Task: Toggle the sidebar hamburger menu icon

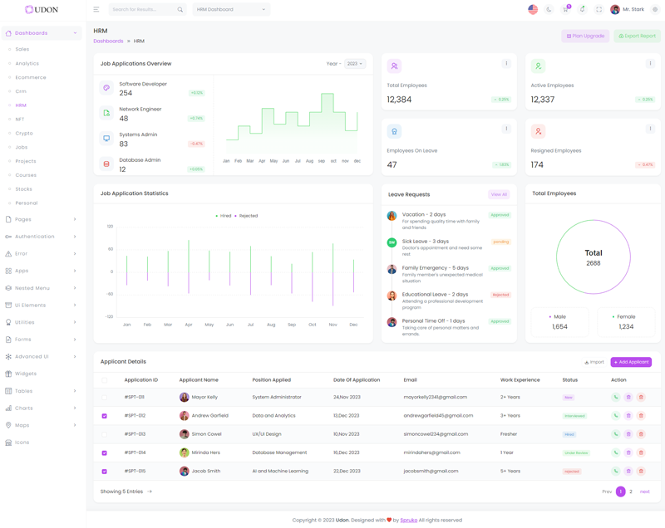Action: [x=96, y=10]
